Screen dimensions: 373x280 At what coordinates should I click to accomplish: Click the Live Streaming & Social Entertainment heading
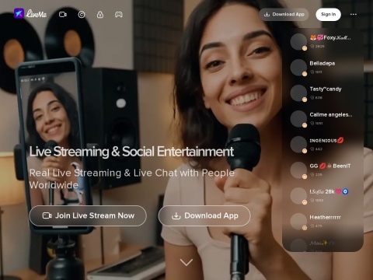point(131,152)
